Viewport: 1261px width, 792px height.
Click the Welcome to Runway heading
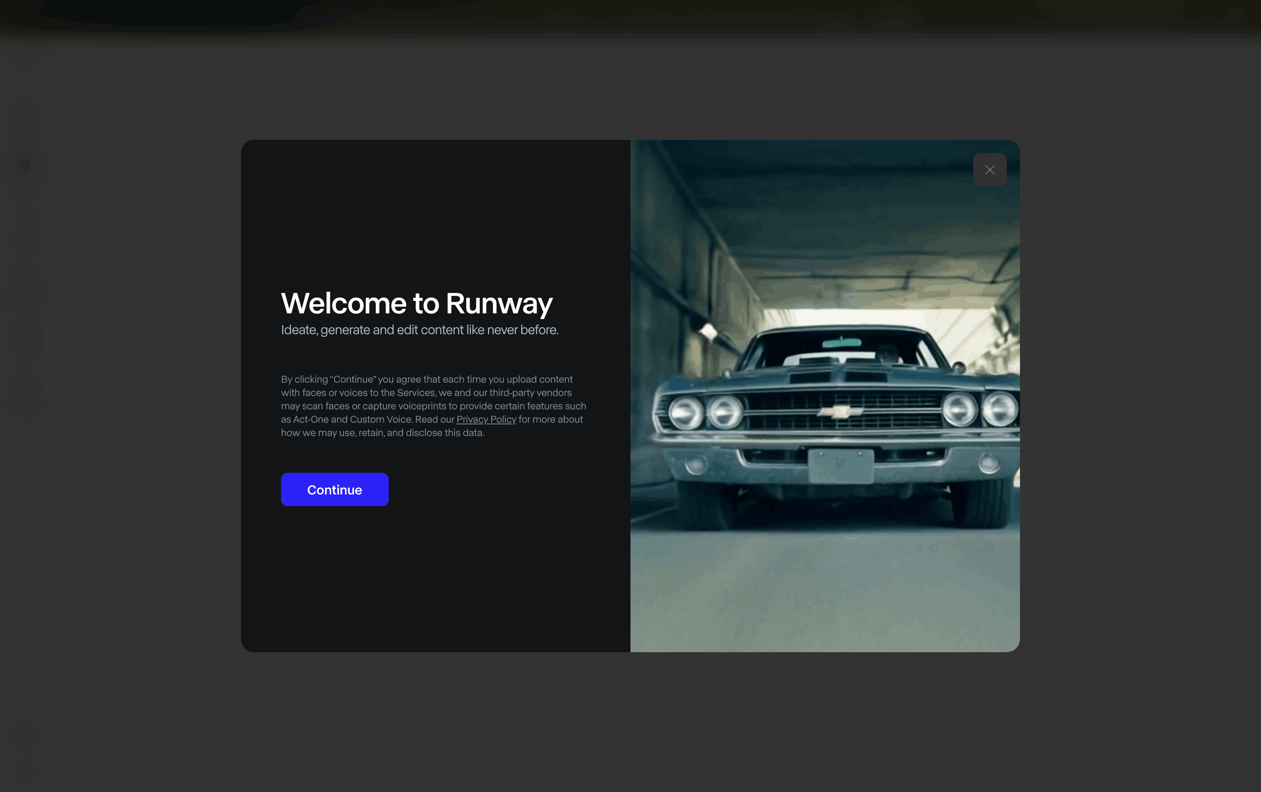point(417,303)
